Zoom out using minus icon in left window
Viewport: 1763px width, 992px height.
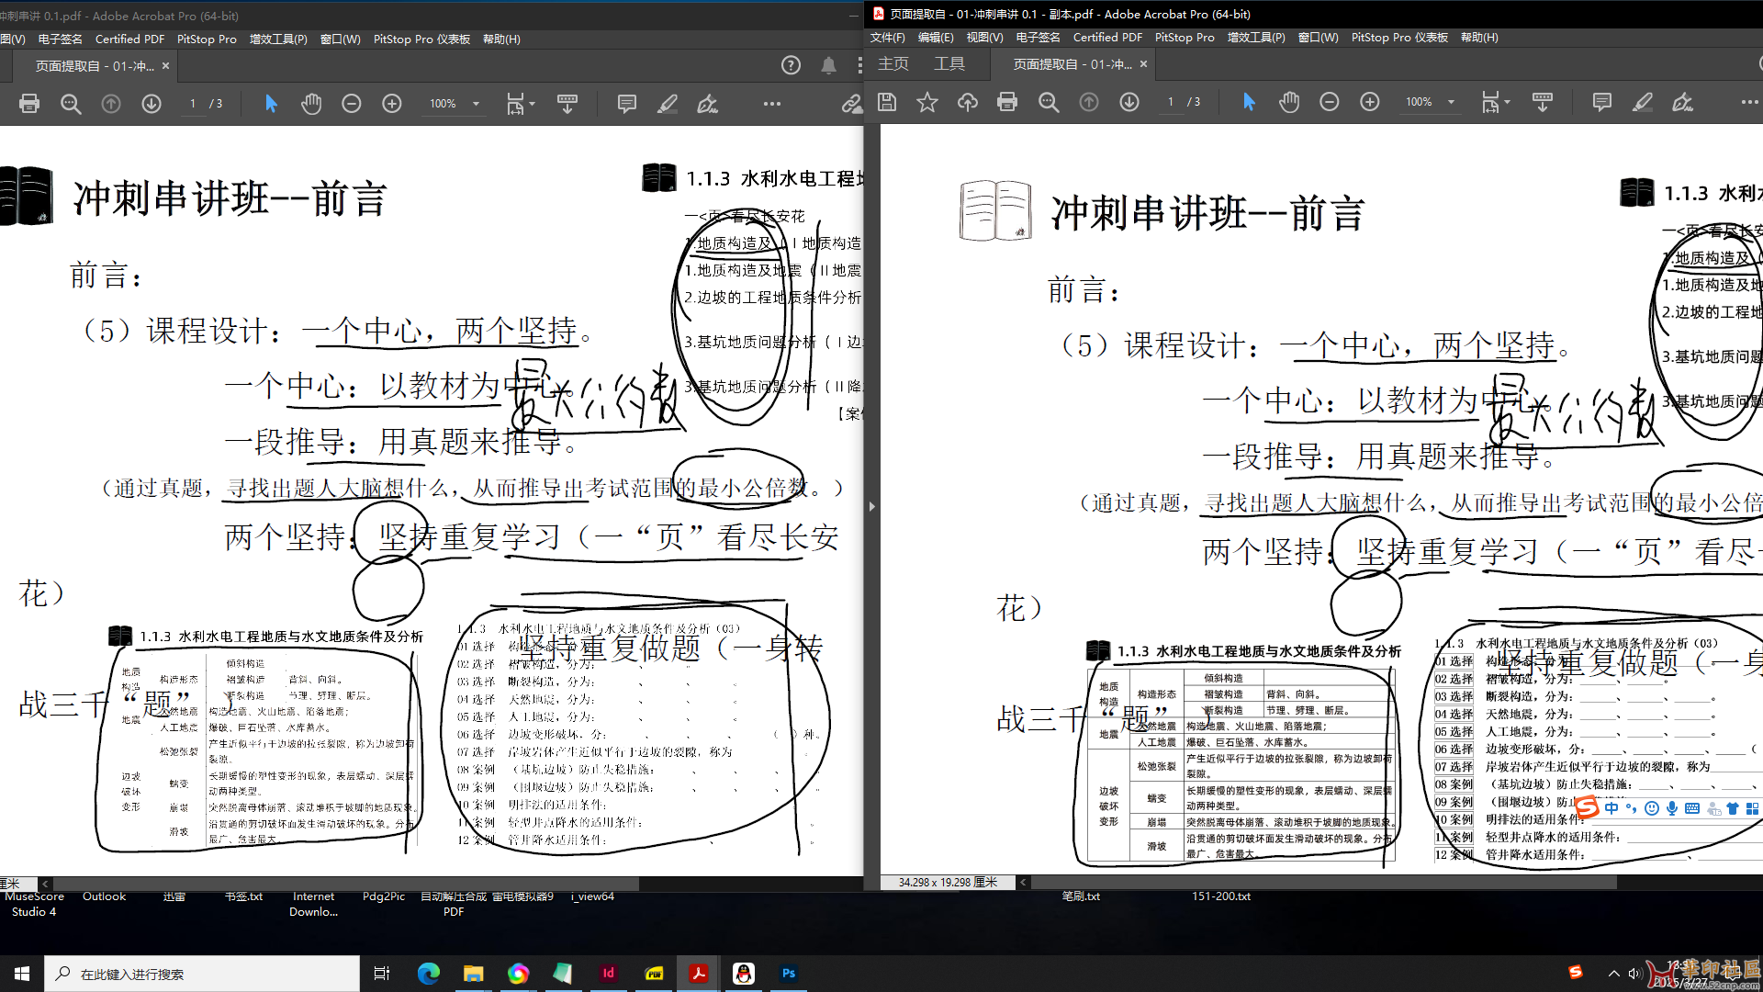(352, 104)
